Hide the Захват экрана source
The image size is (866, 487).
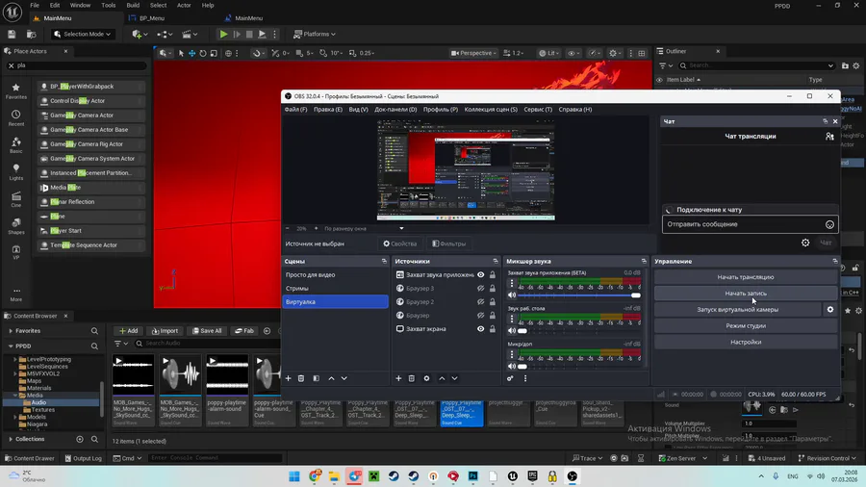point(480,329)
